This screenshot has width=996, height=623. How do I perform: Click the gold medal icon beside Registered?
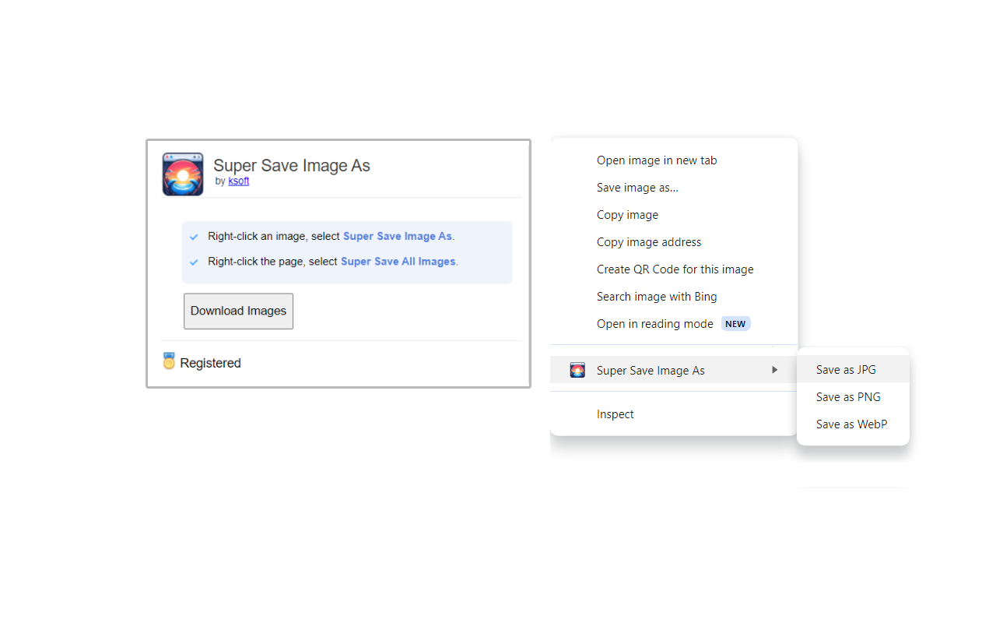pyautogui.click(x=169, y=361)
